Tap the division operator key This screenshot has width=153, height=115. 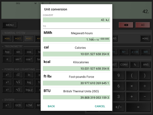point(145,86)
